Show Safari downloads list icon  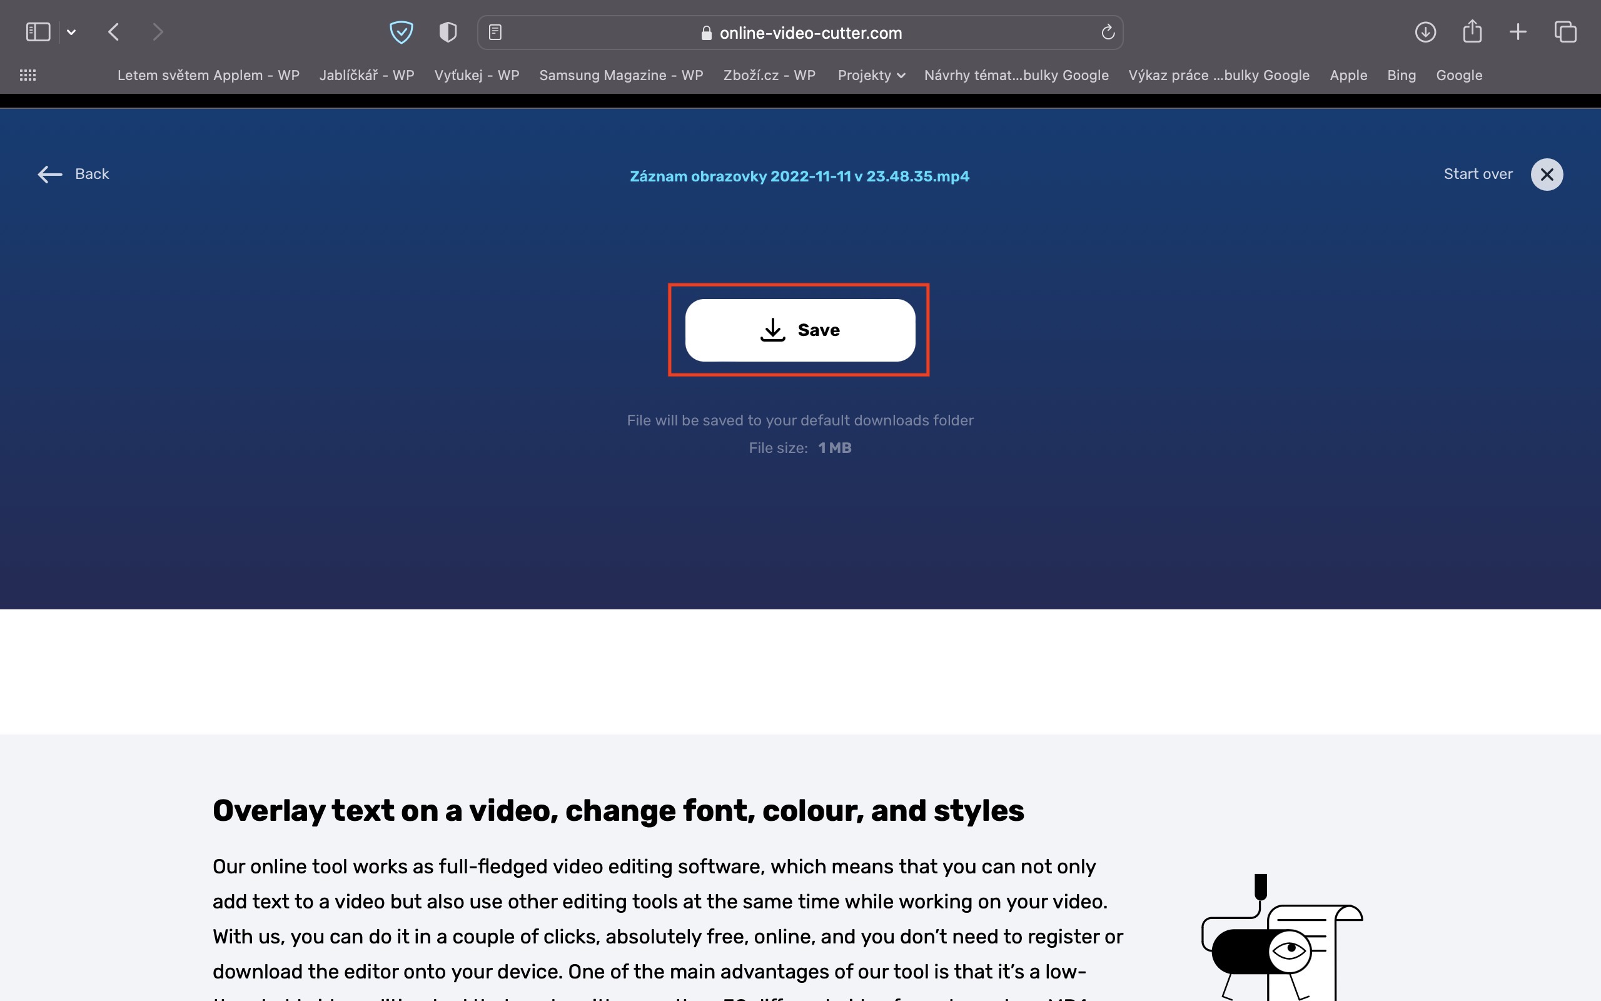click(1425, 32)
